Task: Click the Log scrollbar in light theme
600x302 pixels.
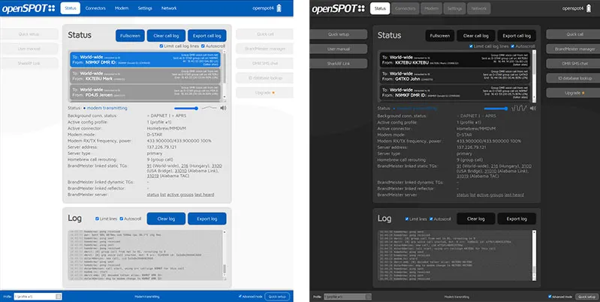Action: [225, 255]
